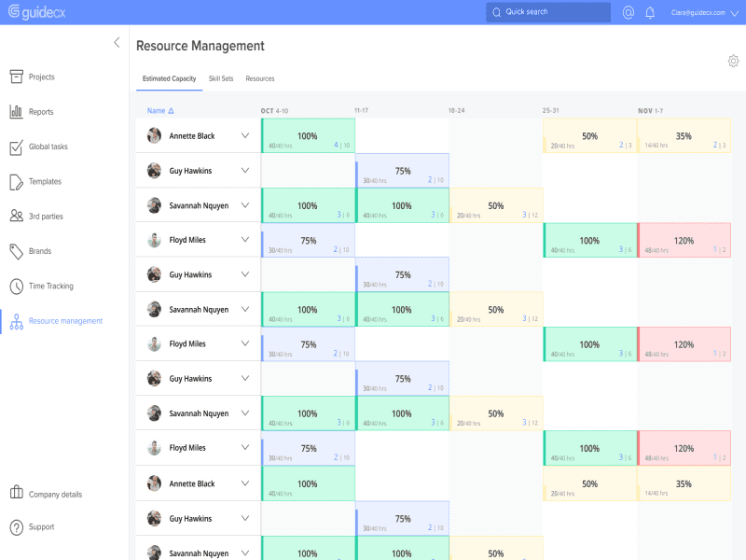Select first Annette Black's 35% Nov 1-7 cell
Screen dimensions: 746x560
pos(684,135)
